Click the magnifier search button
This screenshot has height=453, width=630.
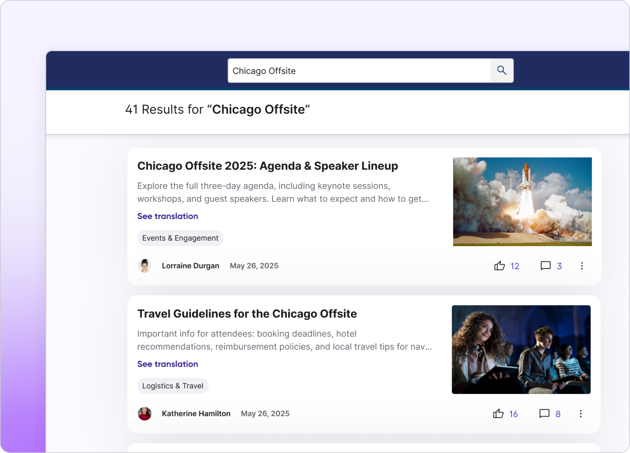pyautogui.click(x=502, y=70)
